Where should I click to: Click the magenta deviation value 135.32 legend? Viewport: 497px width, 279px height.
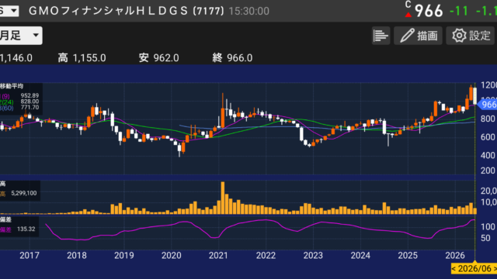point(26,229)
